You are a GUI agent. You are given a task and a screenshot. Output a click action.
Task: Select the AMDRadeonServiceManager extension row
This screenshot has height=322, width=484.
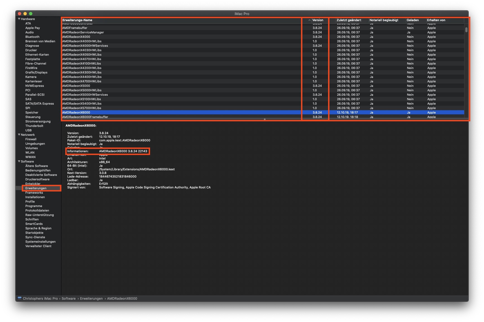coord(263,32)
